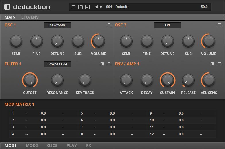Open the preset folder browser icon

[x=80, y=7]
